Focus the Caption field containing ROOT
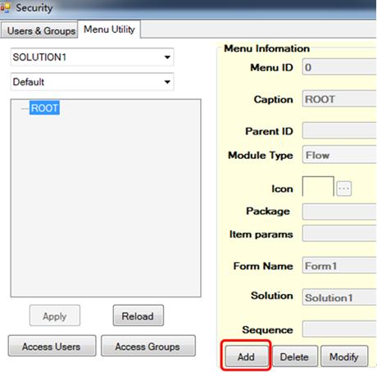 click(339, 99)
